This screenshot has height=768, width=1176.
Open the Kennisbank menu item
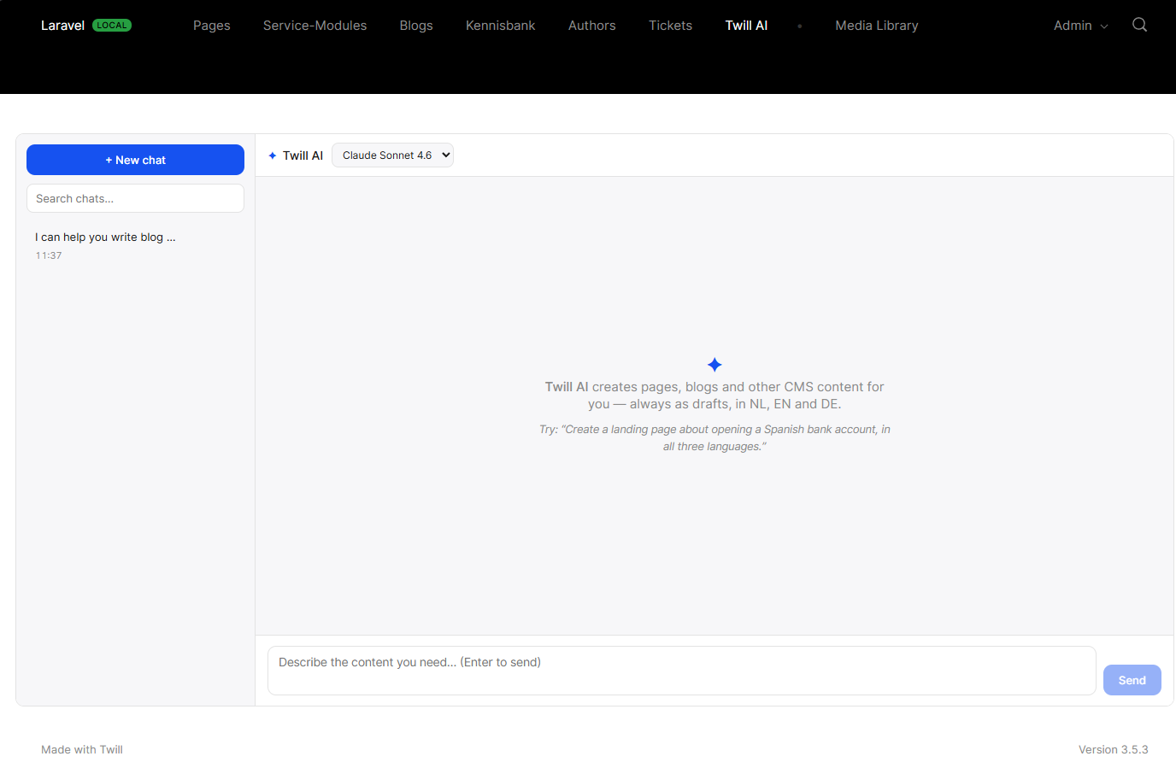[501, 26]
